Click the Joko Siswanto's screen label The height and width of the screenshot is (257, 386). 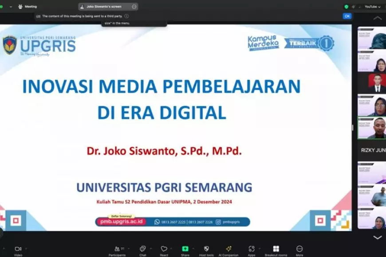(x=104, y=7)
